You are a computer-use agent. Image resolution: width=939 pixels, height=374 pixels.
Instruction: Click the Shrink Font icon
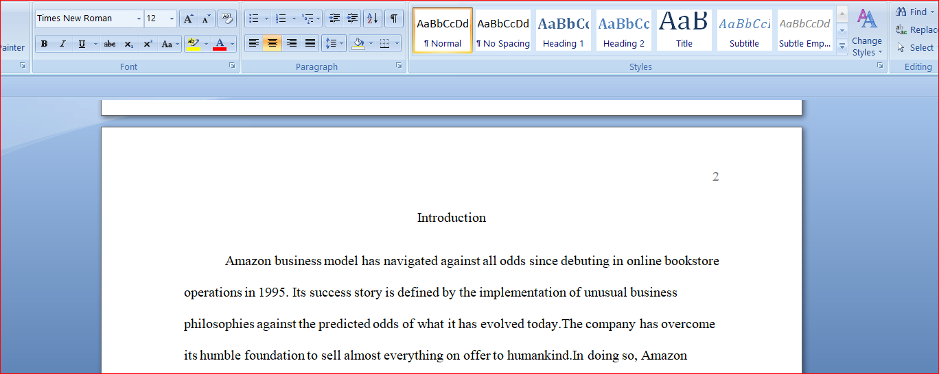(x=207, y=18)
